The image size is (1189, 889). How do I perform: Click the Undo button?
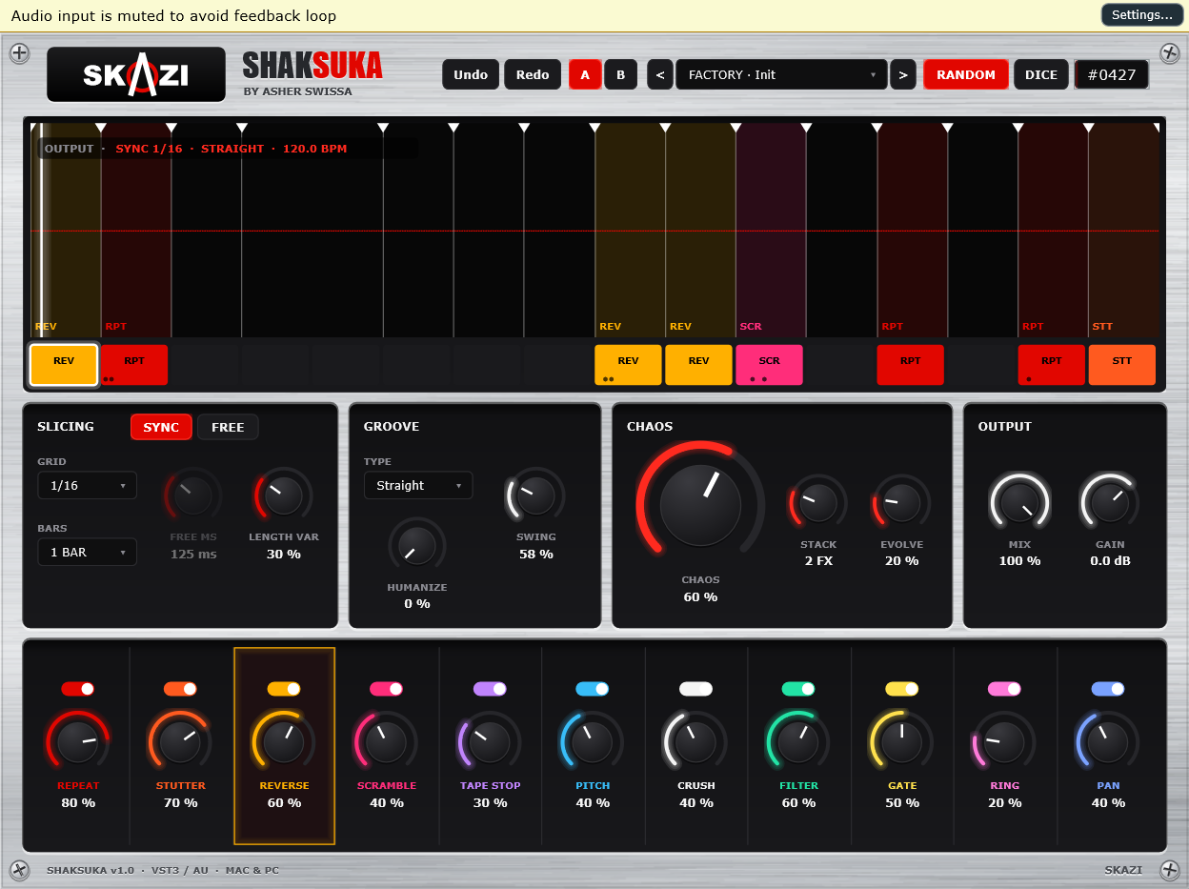pyautogui.click(x=471, y=74)
